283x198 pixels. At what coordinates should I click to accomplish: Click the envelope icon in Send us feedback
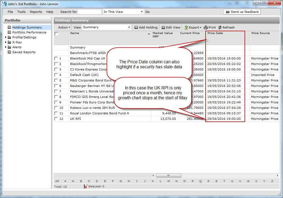228,12
